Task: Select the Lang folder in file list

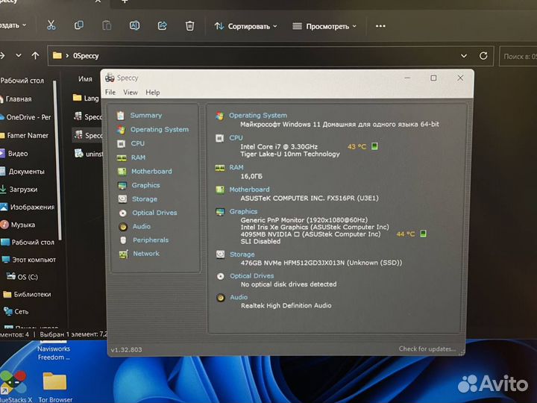Action: [x=87, y=99]
